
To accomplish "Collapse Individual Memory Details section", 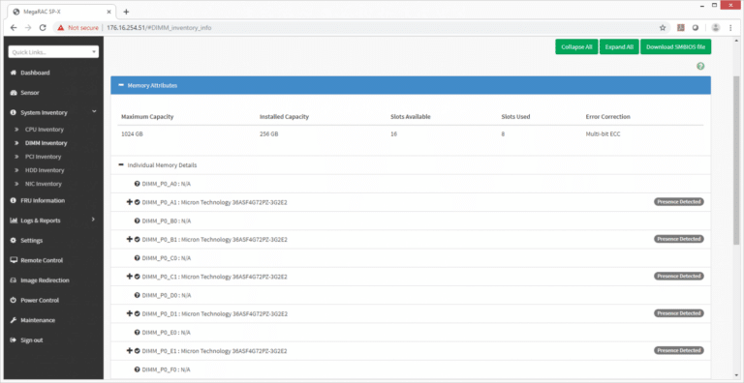I will 121,165.
